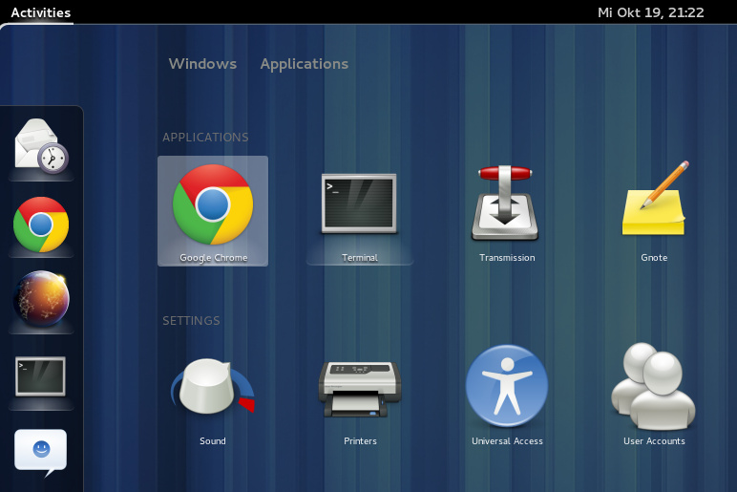Click the 'Terminal' label under the grid icon
The image size is (737, 492).
click(360, 258)
